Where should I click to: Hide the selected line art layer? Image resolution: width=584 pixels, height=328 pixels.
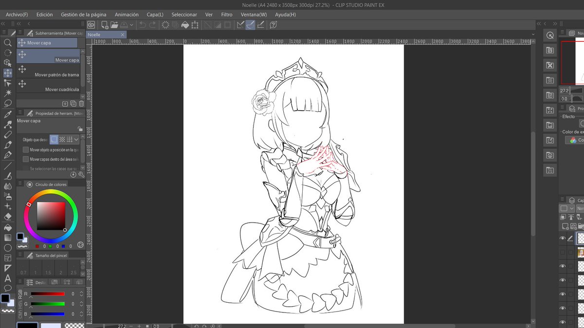click(x=563, y=238)
